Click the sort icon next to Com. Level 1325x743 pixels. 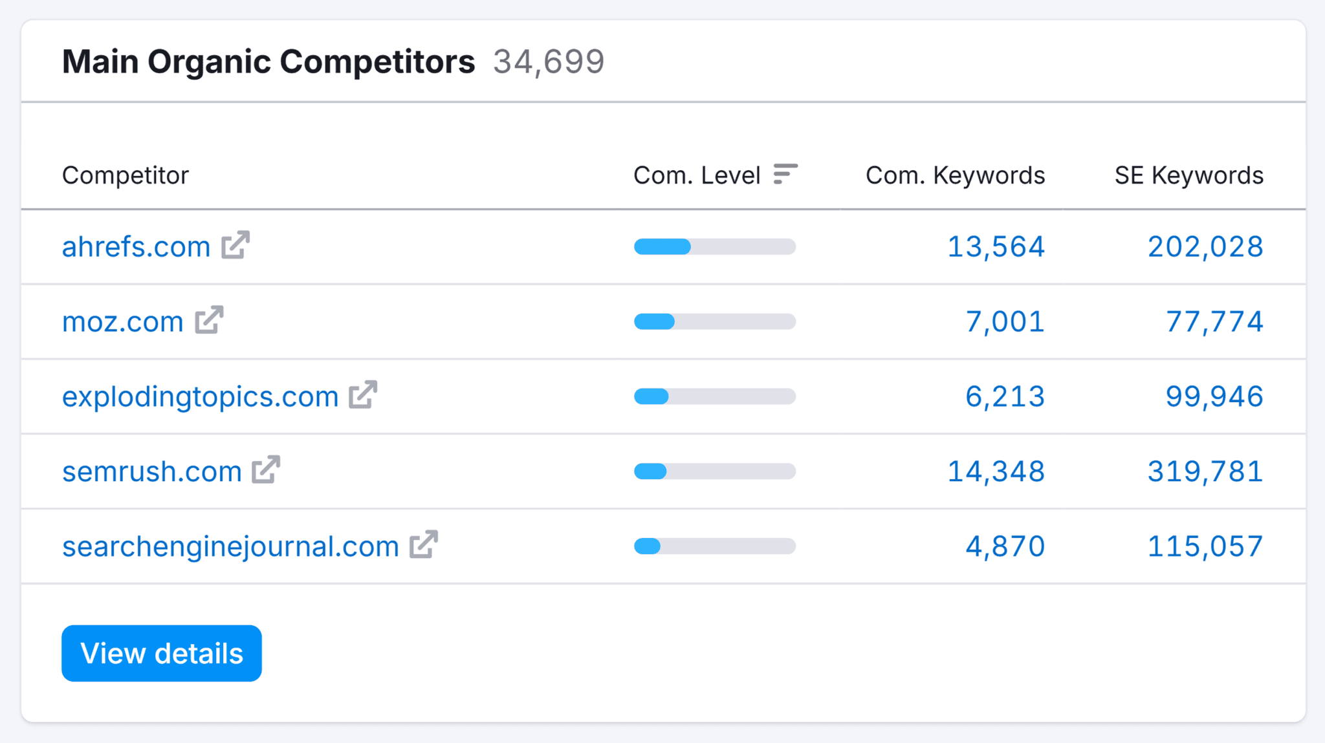click(786, 173)
